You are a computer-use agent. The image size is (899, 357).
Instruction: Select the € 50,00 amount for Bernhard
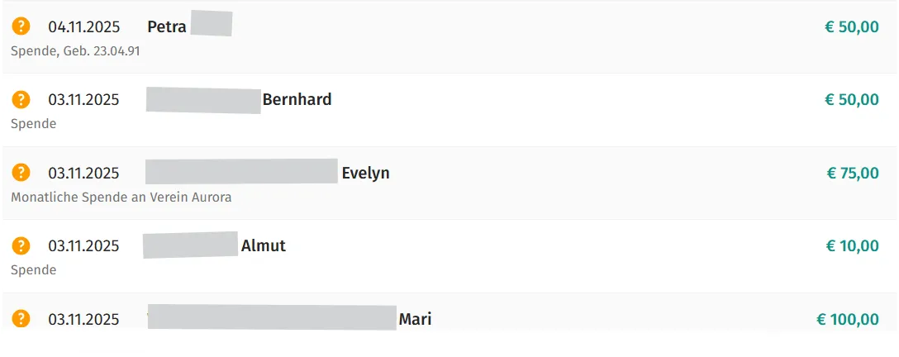click(852, 100)
